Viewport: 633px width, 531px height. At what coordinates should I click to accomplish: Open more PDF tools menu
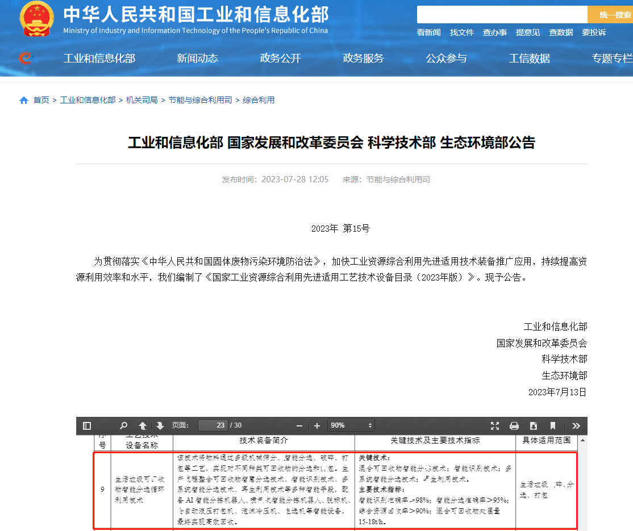576,426
